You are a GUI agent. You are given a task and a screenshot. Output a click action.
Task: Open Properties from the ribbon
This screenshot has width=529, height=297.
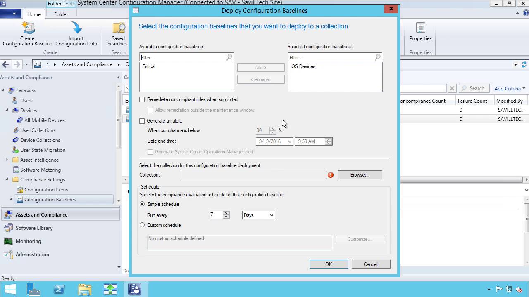tap(420, 32)
